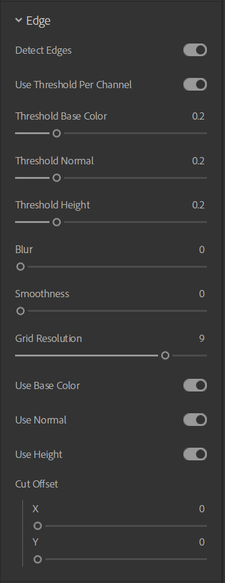Click the Threshold Base Color slider handle
225x583 pixels.
pos(57,133)
